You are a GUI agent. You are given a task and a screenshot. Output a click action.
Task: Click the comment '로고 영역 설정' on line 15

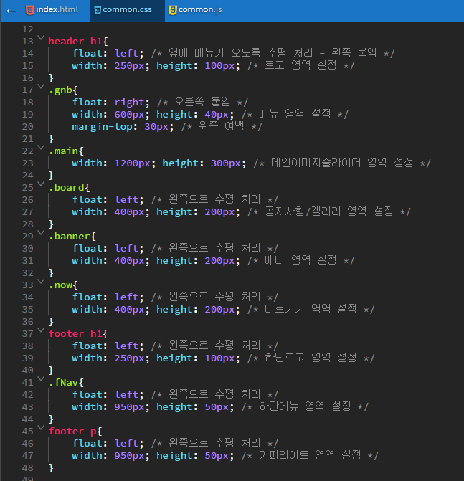300,65
